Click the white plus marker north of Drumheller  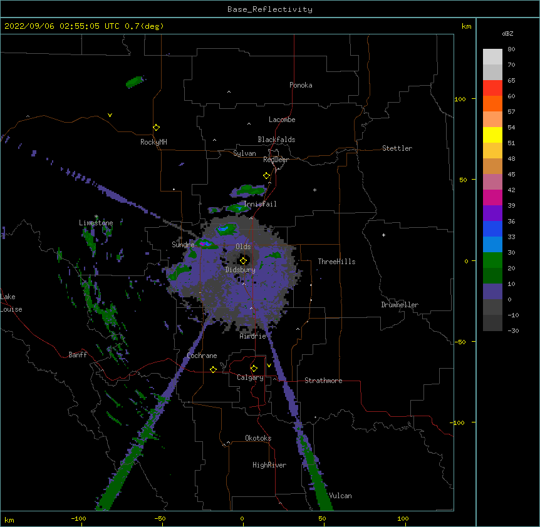click(x=383, y=235)
